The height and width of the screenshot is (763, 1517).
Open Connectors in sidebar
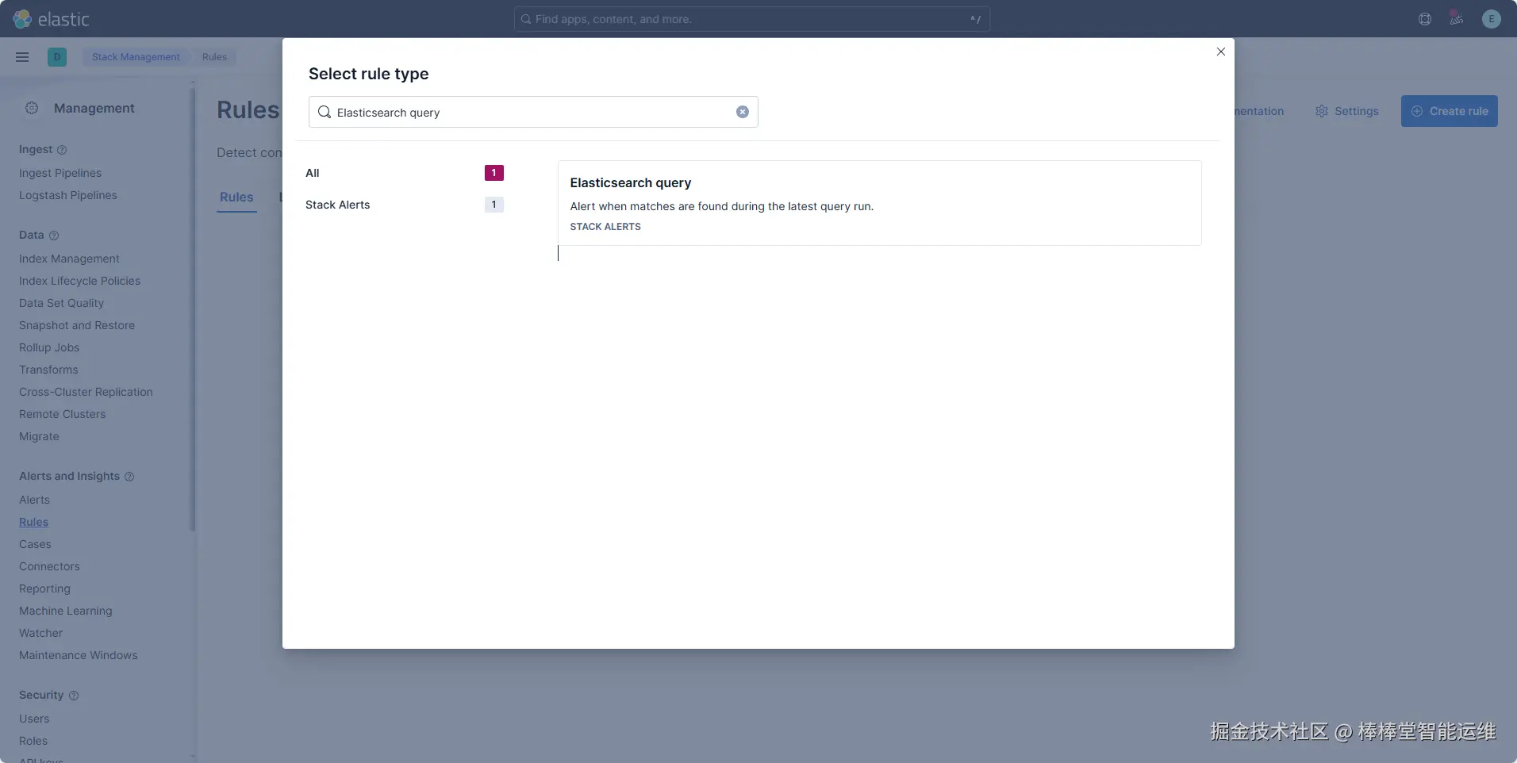point(49,566)
